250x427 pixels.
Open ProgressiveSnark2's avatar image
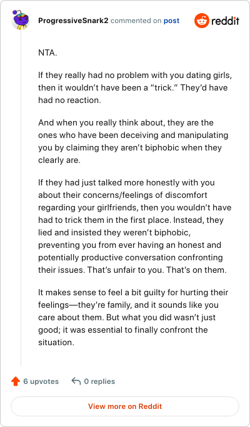tap(19, 20)
